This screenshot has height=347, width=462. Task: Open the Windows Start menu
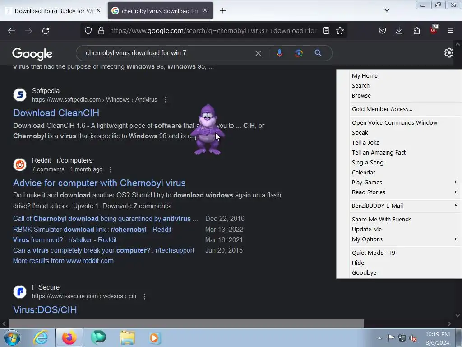click(12, 338)
